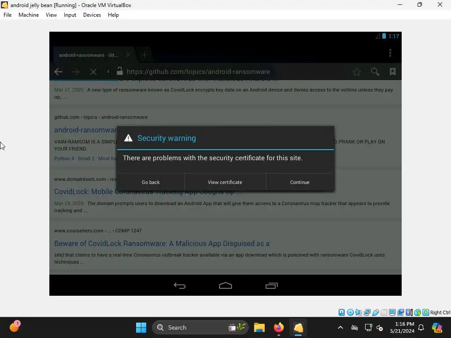This screenshot has height=338, width=451.
Task: Click View certificate button
Action: point(225,182)
